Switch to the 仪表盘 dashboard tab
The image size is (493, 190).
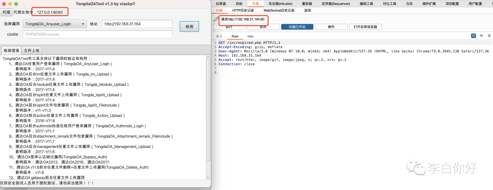tap(221, 4)
